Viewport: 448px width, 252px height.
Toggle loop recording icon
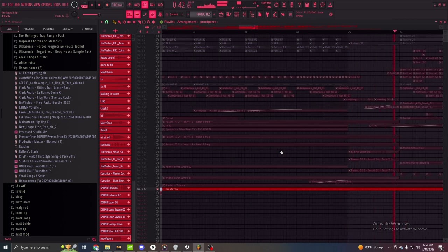[x=160, y=5]
